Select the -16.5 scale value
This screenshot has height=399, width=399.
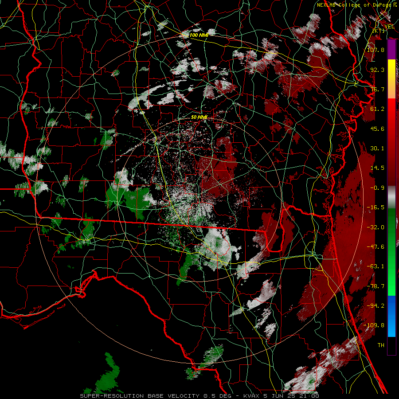[376, 207]
